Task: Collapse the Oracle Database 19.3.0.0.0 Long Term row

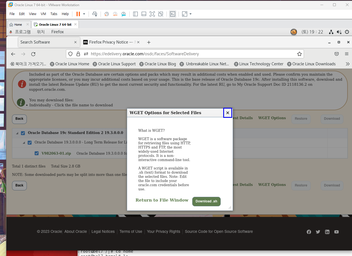Action: tap(24, 143)
